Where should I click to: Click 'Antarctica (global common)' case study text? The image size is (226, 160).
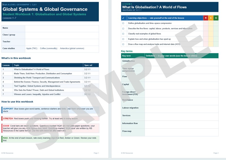click(72, 48)
